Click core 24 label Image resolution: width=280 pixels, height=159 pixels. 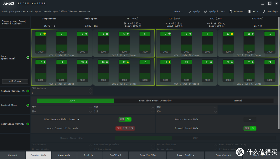(x=270, y=62)
